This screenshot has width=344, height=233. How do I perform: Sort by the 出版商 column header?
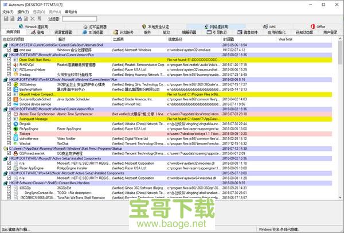tap(139, 39)
